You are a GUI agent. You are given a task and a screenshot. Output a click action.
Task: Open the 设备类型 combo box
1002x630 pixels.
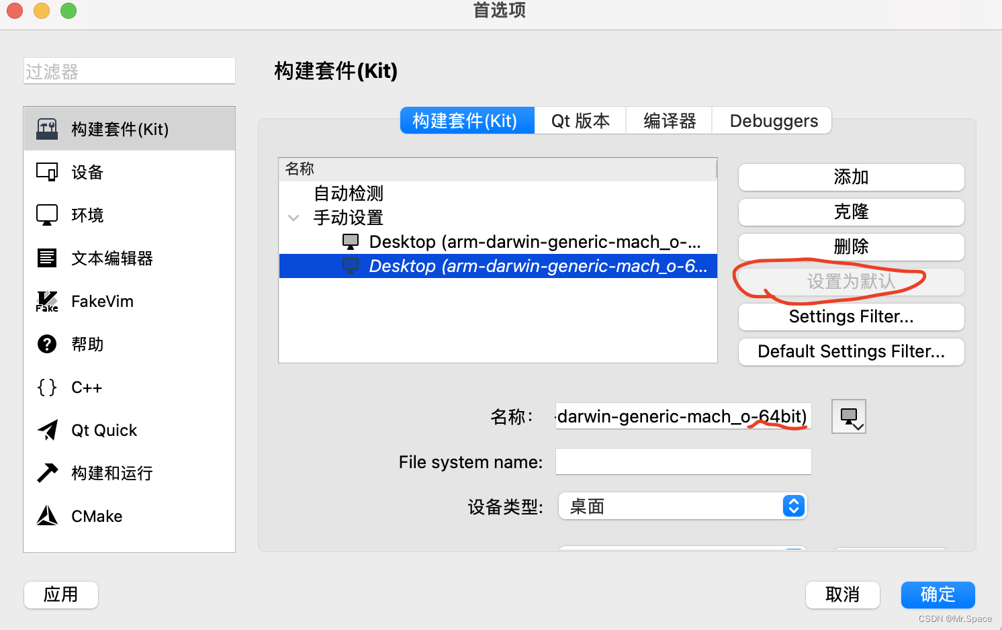pos(682,506)
